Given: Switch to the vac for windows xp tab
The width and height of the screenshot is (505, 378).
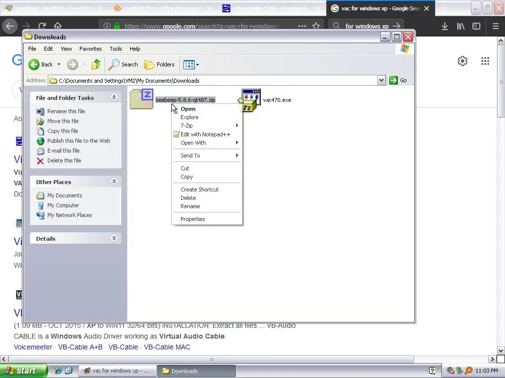Looking at the screenshot, I should click(380, 8).
